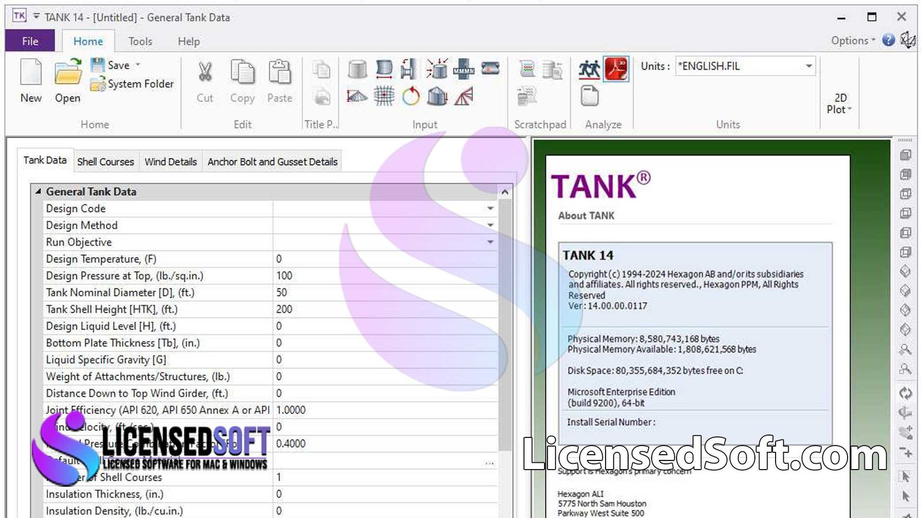
Task: Open the File menu tab
Action: tap(30, 41)
